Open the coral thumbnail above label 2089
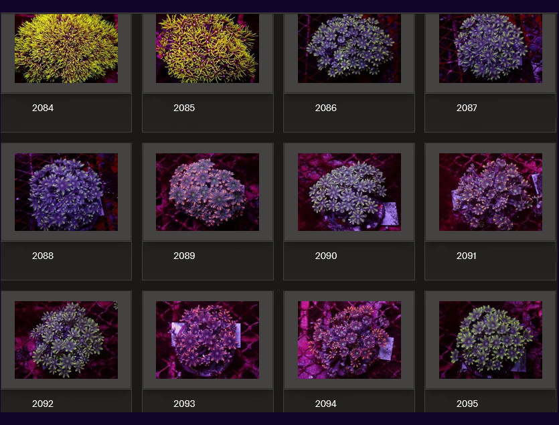 pos(208,192)
